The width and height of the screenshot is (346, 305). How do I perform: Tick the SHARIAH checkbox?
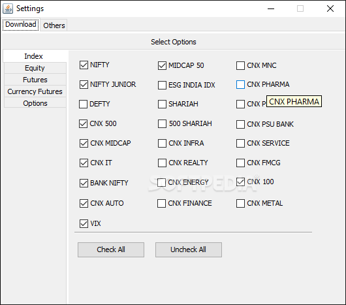pos(162,104)
